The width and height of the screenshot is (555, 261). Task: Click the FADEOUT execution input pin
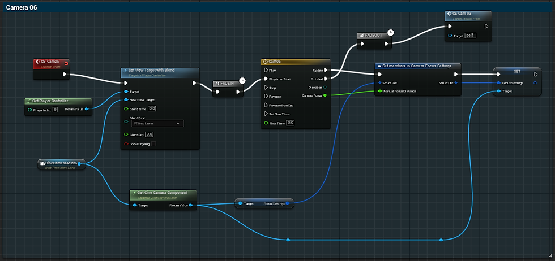[362, 44]
